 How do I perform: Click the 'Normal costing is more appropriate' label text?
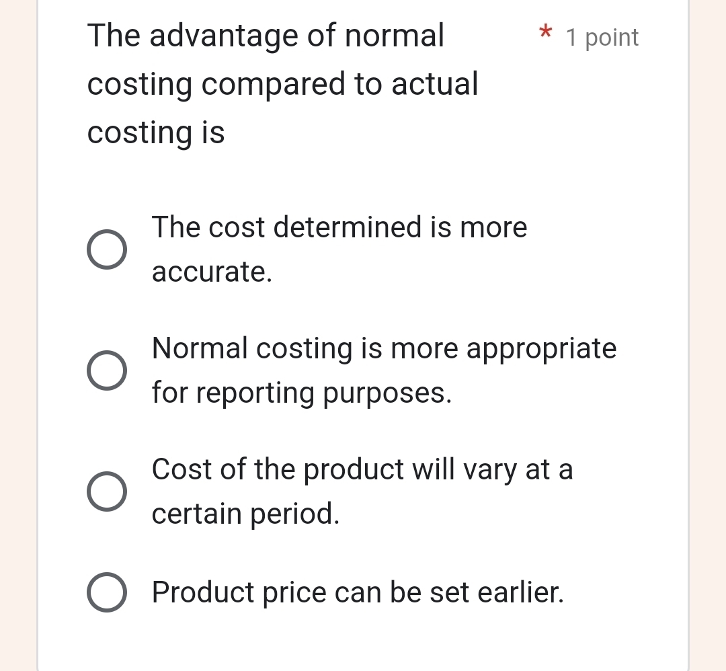tap(384, 348)
